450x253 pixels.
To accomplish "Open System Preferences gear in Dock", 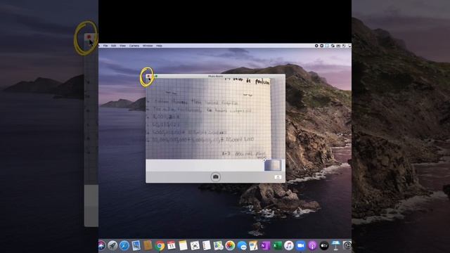I will (347, 245).
